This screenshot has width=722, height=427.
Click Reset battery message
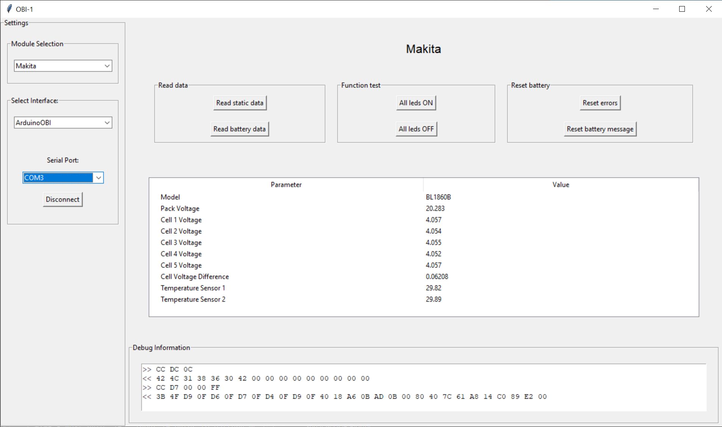click(600, 129)
